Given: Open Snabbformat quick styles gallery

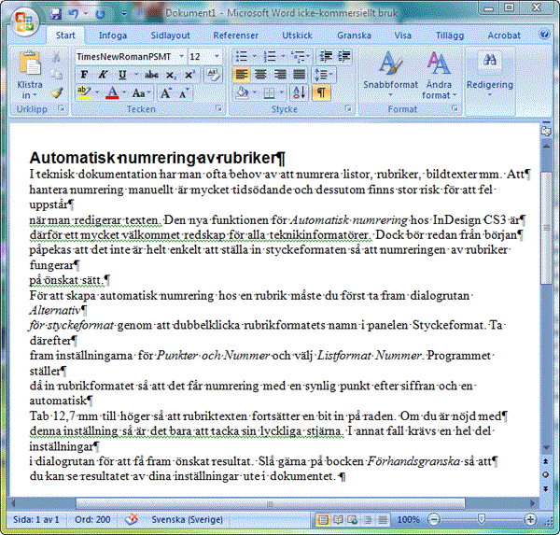Looking at the screenshot, I should coord(389,71).
